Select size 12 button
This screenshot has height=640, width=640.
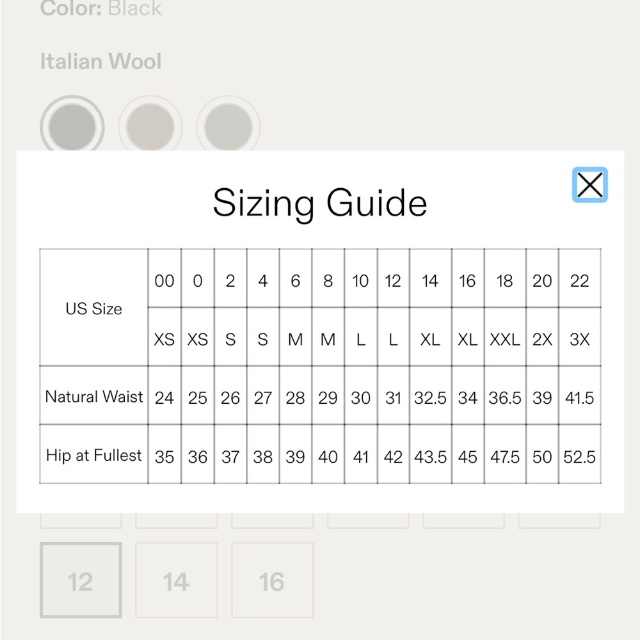81,580
